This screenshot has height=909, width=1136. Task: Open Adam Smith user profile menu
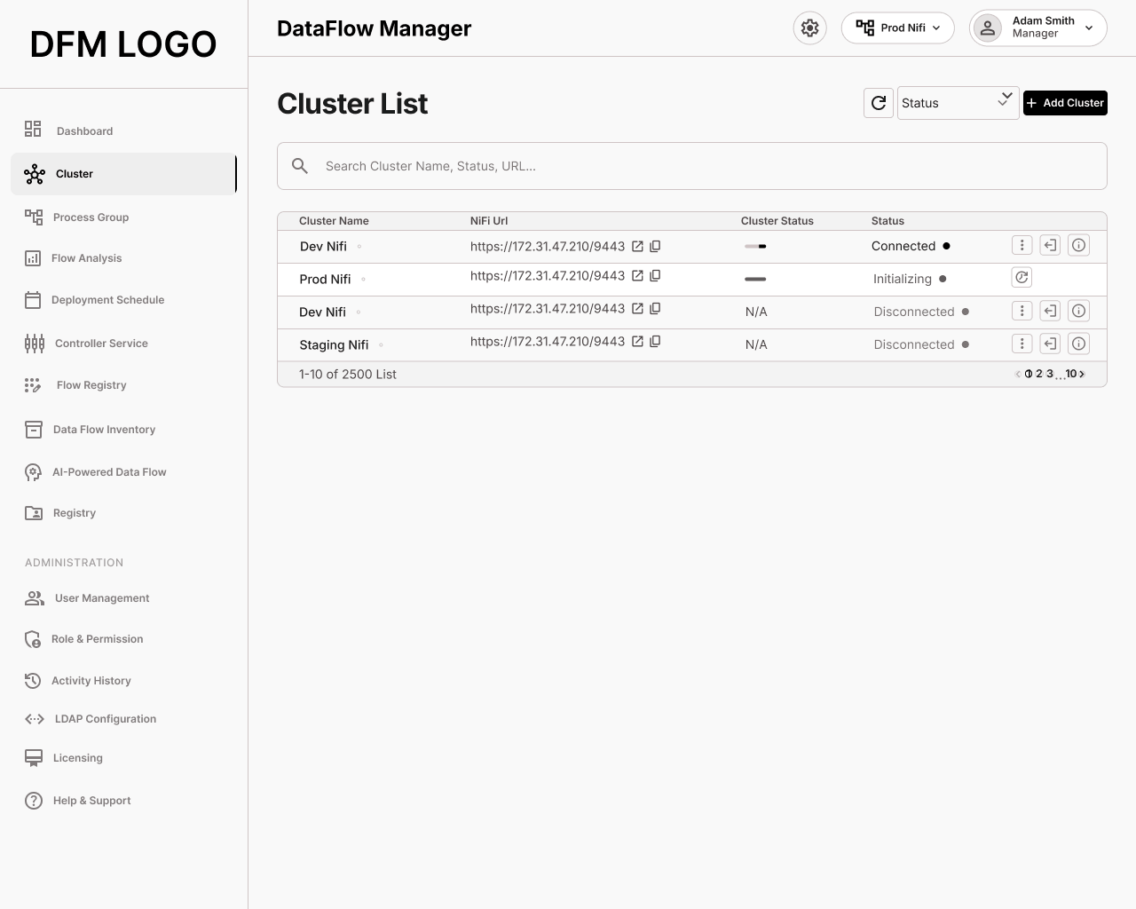coord(1037,28)
